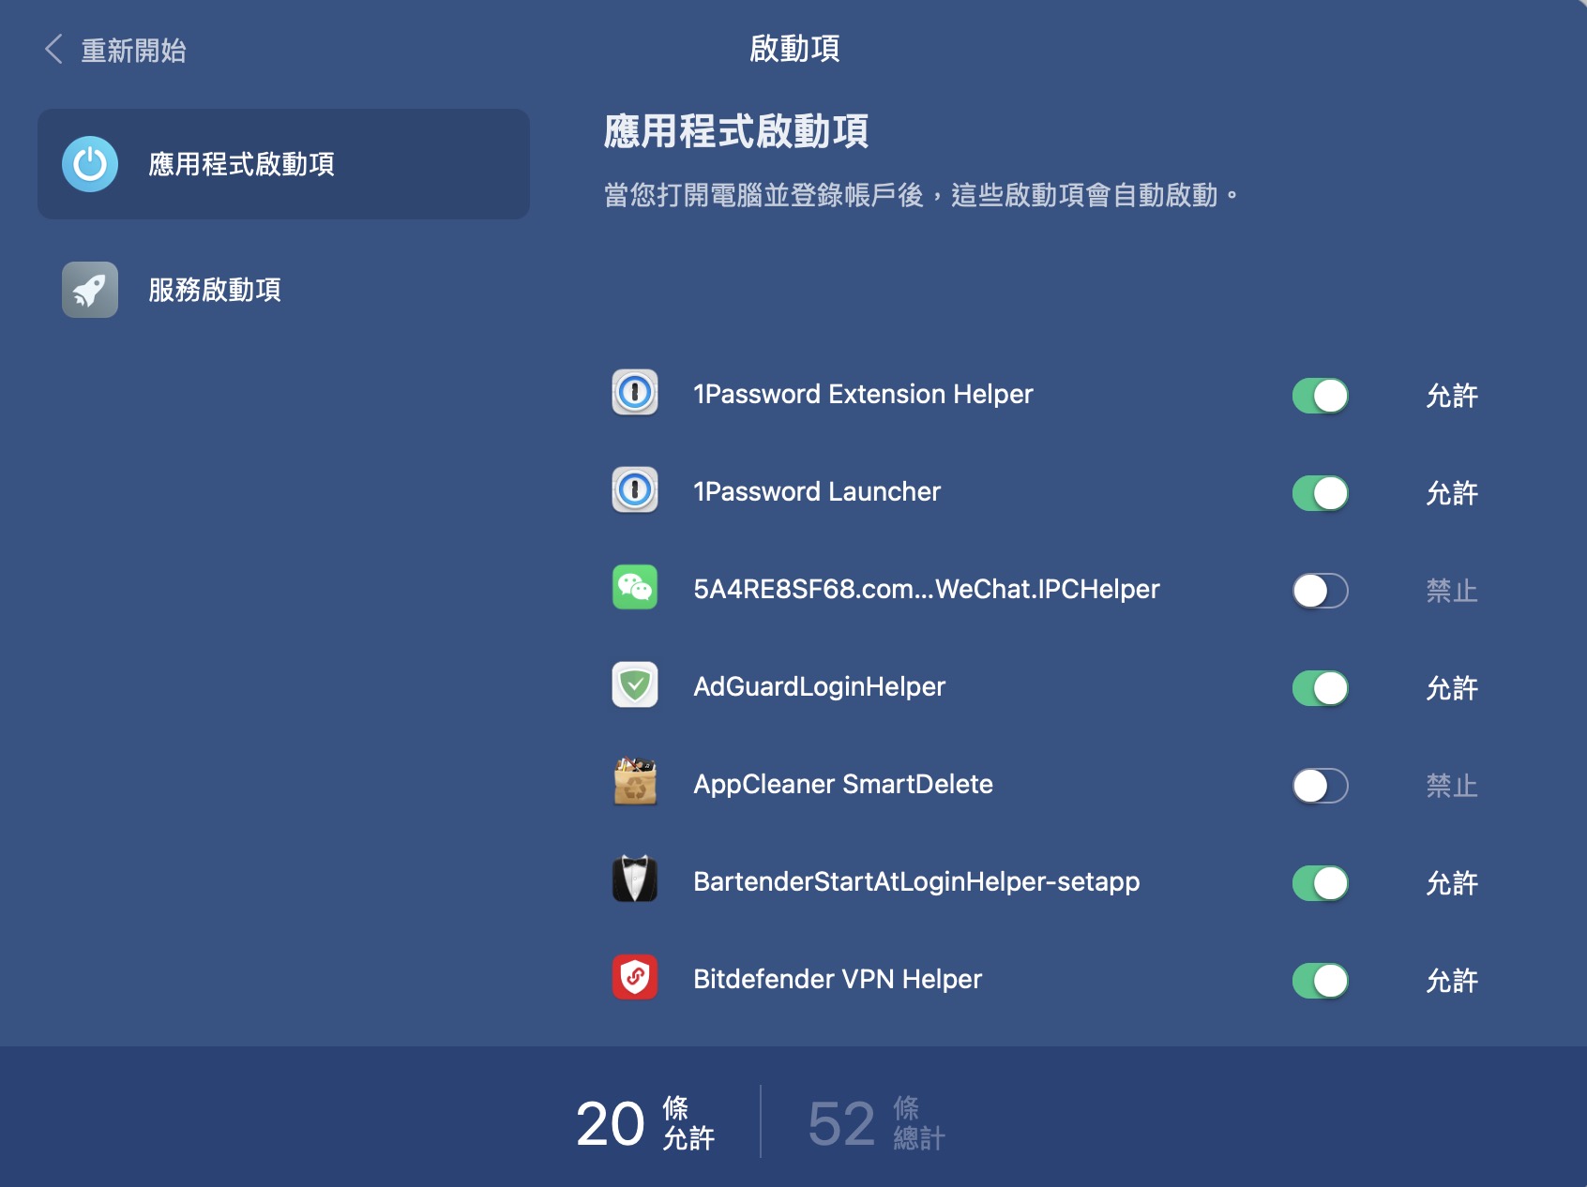Show the 20 條允許 allowed items filter

coord(645,1122)
